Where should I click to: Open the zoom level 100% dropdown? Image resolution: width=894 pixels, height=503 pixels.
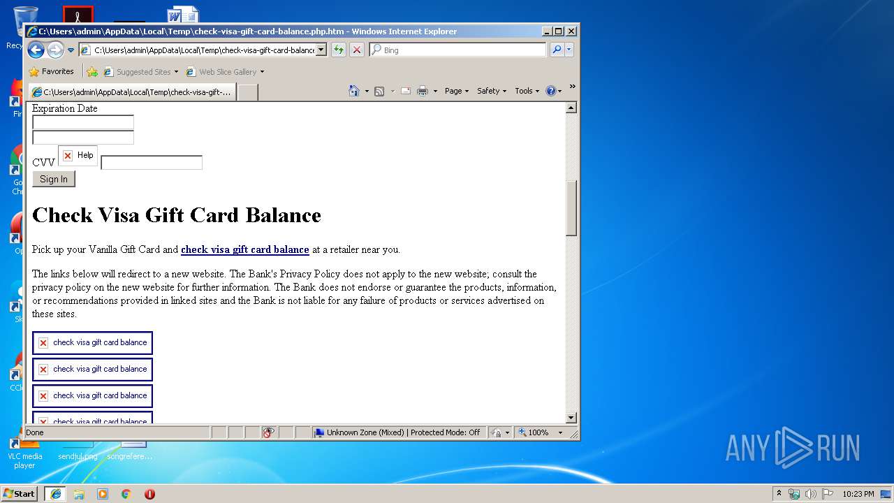tap(560, 433)
